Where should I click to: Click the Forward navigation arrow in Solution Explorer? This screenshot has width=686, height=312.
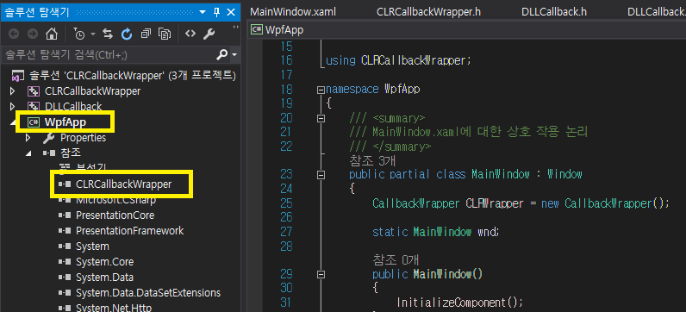pos(33,34)
